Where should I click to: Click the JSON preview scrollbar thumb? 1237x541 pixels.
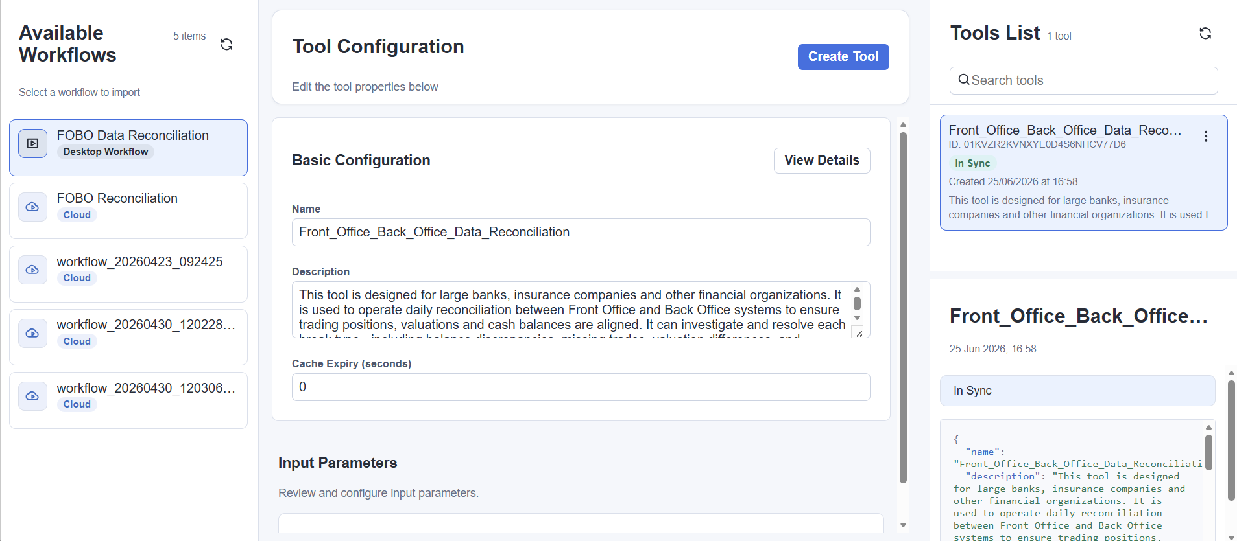pyautogui.click(x=1208, y=452)
